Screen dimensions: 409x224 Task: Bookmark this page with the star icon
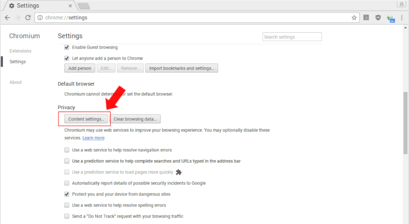[x=354, y=17]
